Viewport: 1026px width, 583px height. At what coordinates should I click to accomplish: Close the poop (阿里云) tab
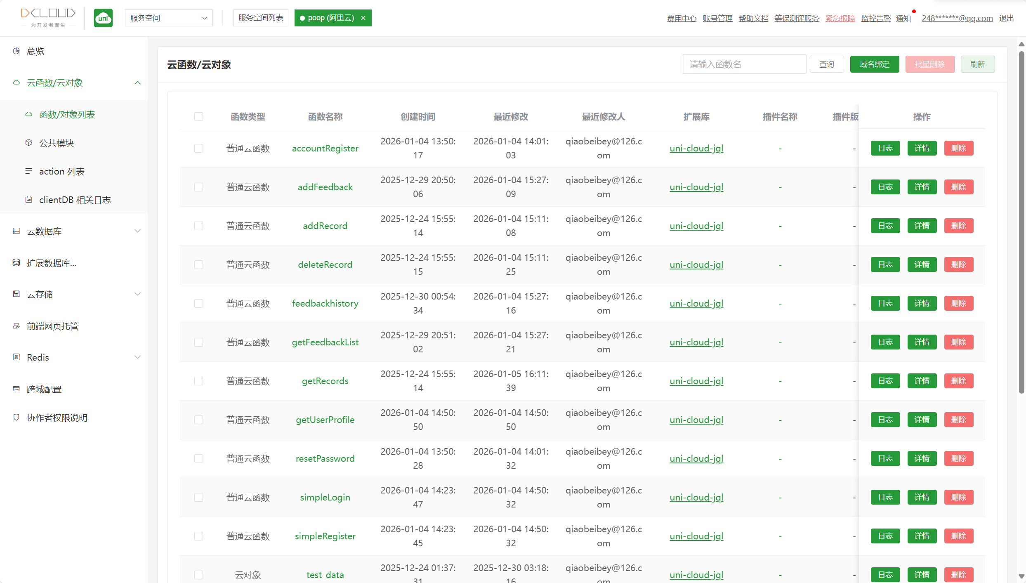point(363,18)
